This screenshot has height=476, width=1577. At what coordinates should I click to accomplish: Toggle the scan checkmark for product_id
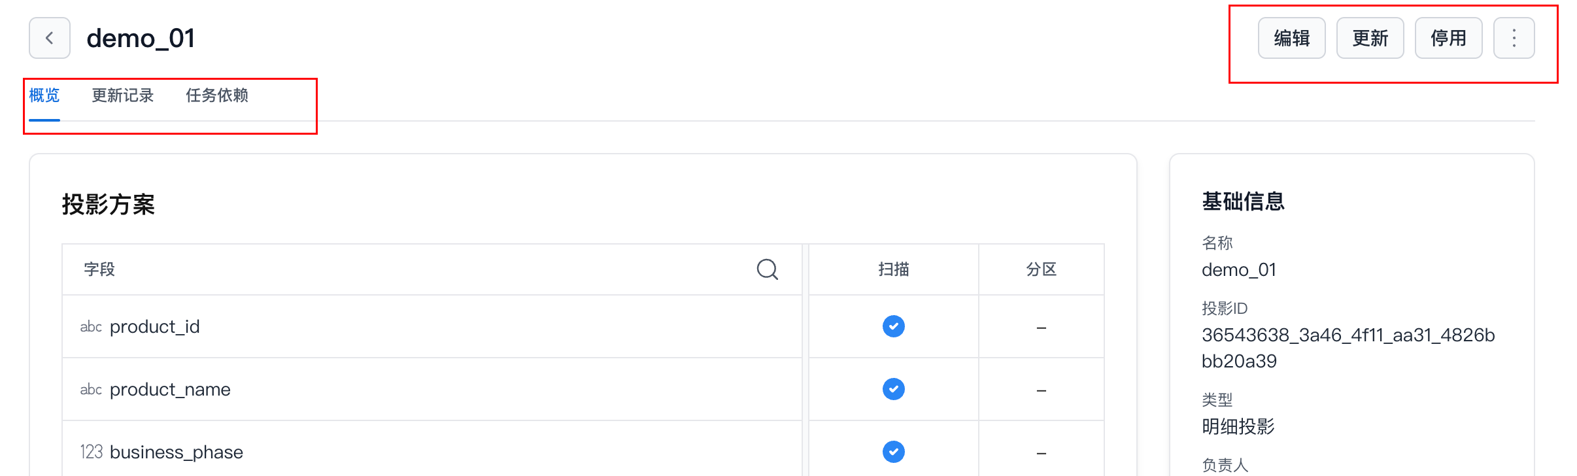(x=893, y=326)
